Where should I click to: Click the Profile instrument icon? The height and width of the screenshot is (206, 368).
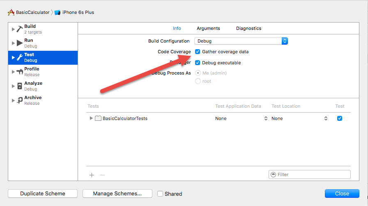pyautogui.click(x=20, y=72)
